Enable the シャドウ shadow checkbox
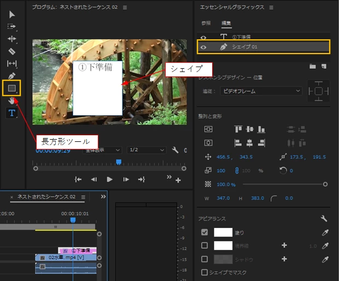The image size is (339, 281). click(x=204, y=259)
